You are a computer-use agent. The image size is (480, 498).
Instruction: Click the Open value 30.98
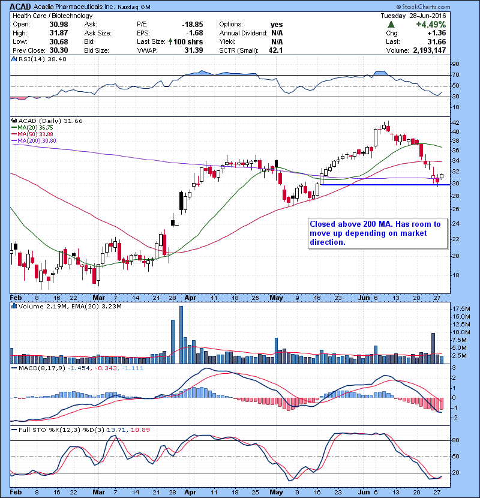(x=59, y=25)
